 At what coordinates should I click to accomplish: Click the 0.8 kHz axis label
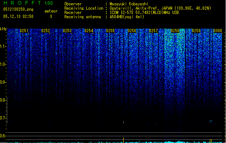(3, 100)
